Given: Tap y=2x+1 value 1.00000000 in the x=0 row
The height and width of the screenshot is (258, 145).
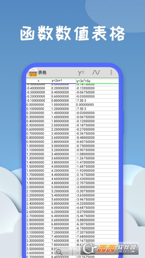Looking at the screenshot, I should [63, 104].
